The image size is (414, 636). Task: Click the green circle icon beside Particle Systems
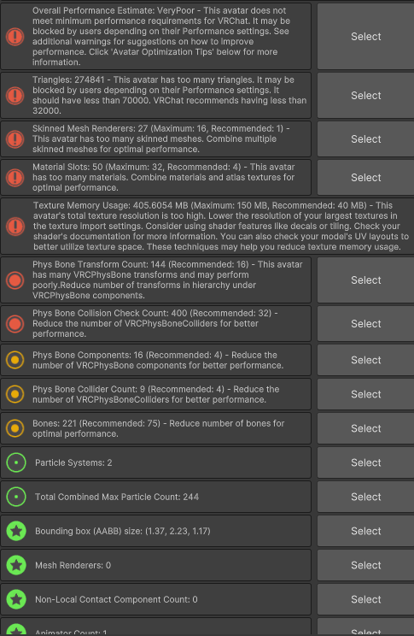(16, 462)
